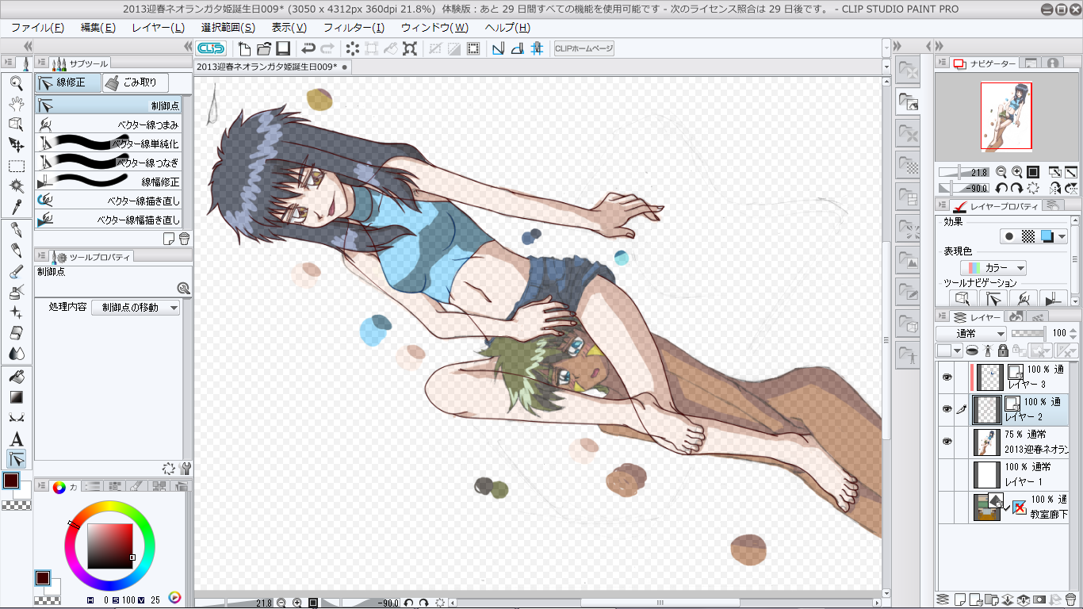
Task: Open the 処理内容 制御点の移動 dropdown
Action: 136,308
